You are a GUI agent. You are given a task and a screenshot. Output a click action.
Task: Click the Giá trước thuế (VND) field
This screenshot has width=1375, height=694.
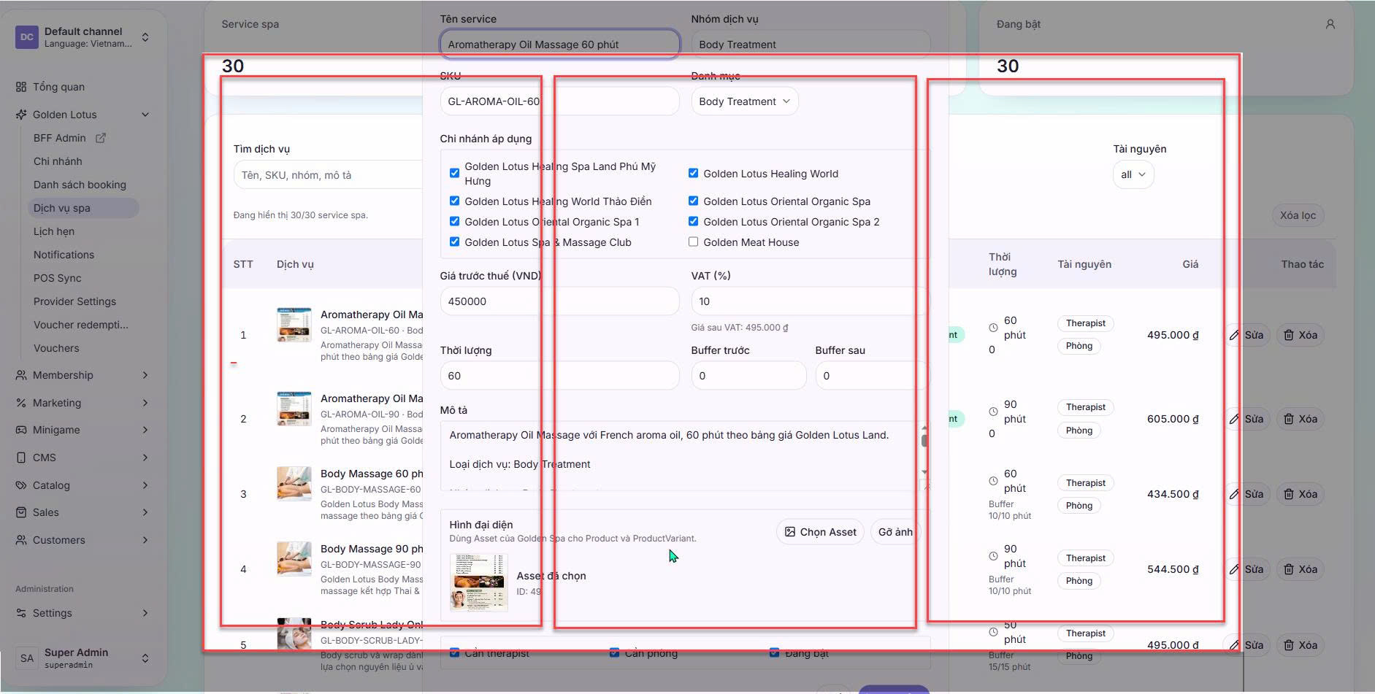pyautogui.click(x=559, y=301)
